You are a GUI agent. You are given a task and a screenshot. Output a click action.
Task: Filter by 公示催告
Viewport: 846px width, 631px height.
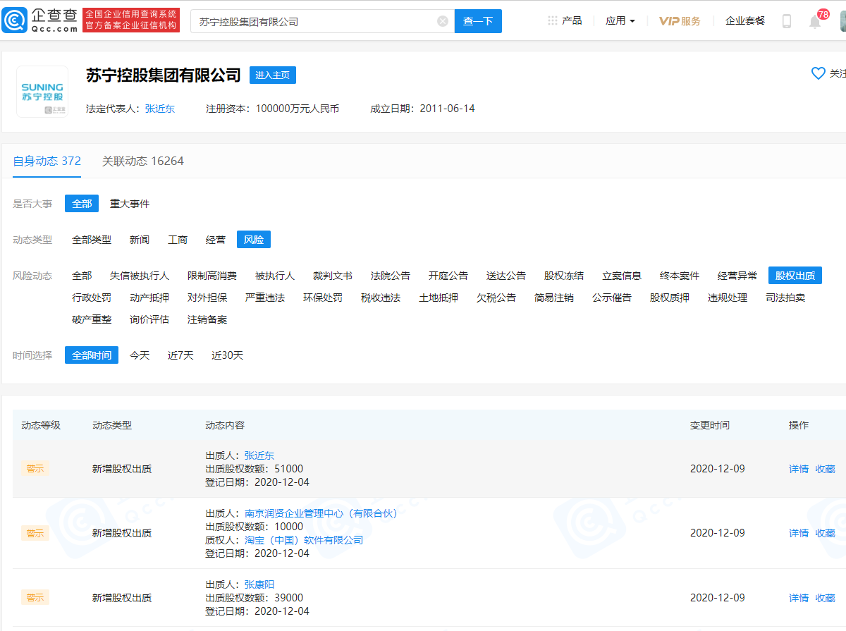[612, 298]
